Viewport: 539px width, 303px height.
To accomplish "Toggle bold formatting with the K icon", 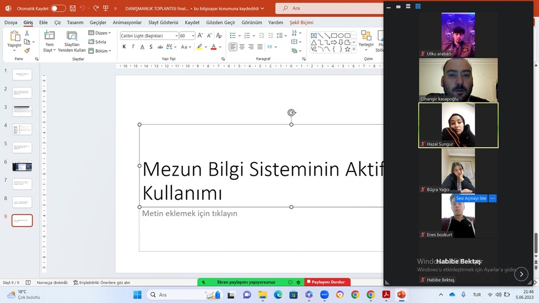I will pyautogui.click(x=124, y=47).
